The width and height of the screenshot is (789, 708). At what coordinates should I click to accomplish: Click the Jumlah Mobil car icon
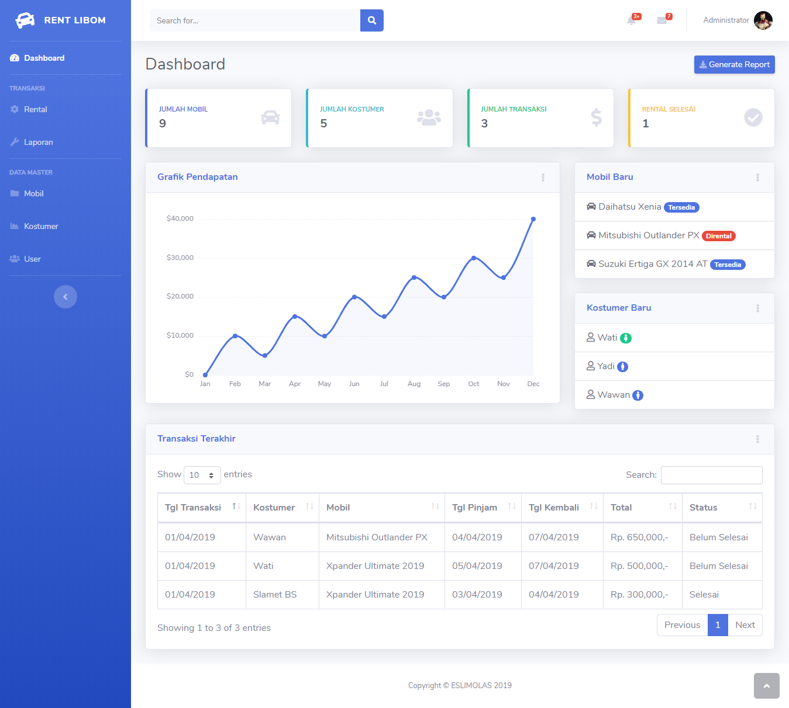270,117
